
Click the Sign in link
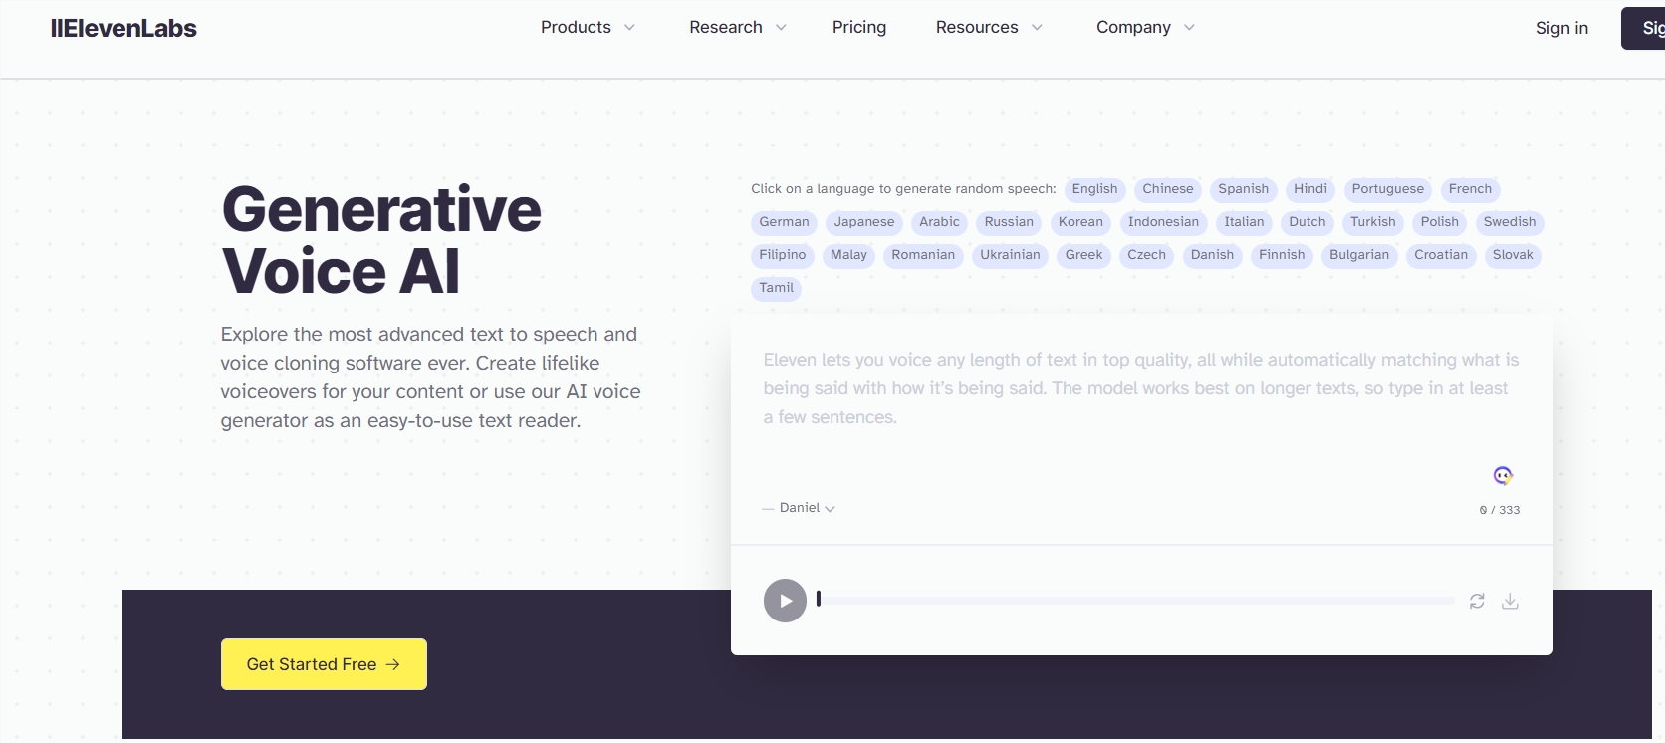(1561, 28)
